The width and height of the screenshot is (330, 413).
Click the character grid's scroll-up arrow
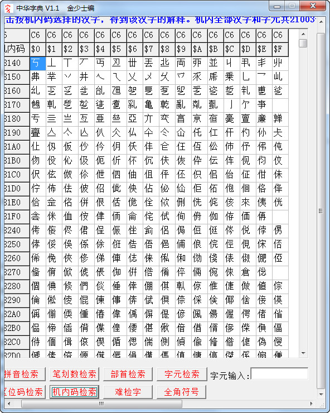303,34
